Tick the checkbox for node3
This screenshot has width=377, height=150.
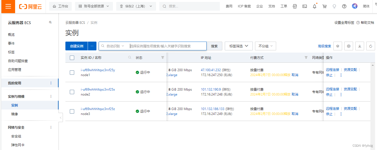coord(72,111)
